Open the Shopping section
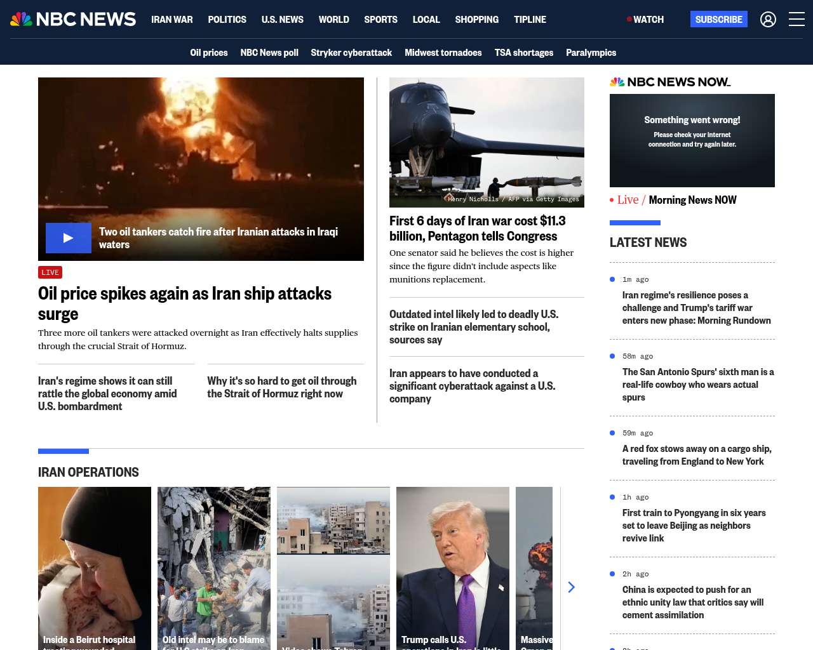 click(x=476, y=20)
